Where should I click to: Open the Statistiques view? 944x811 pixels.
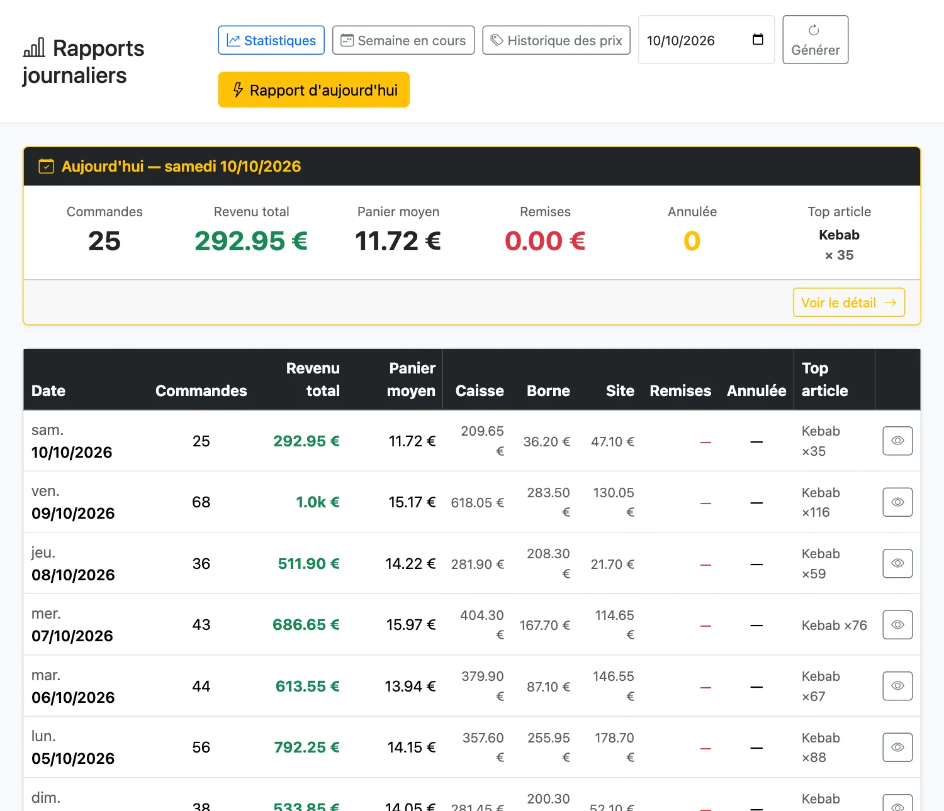point(271,40)
